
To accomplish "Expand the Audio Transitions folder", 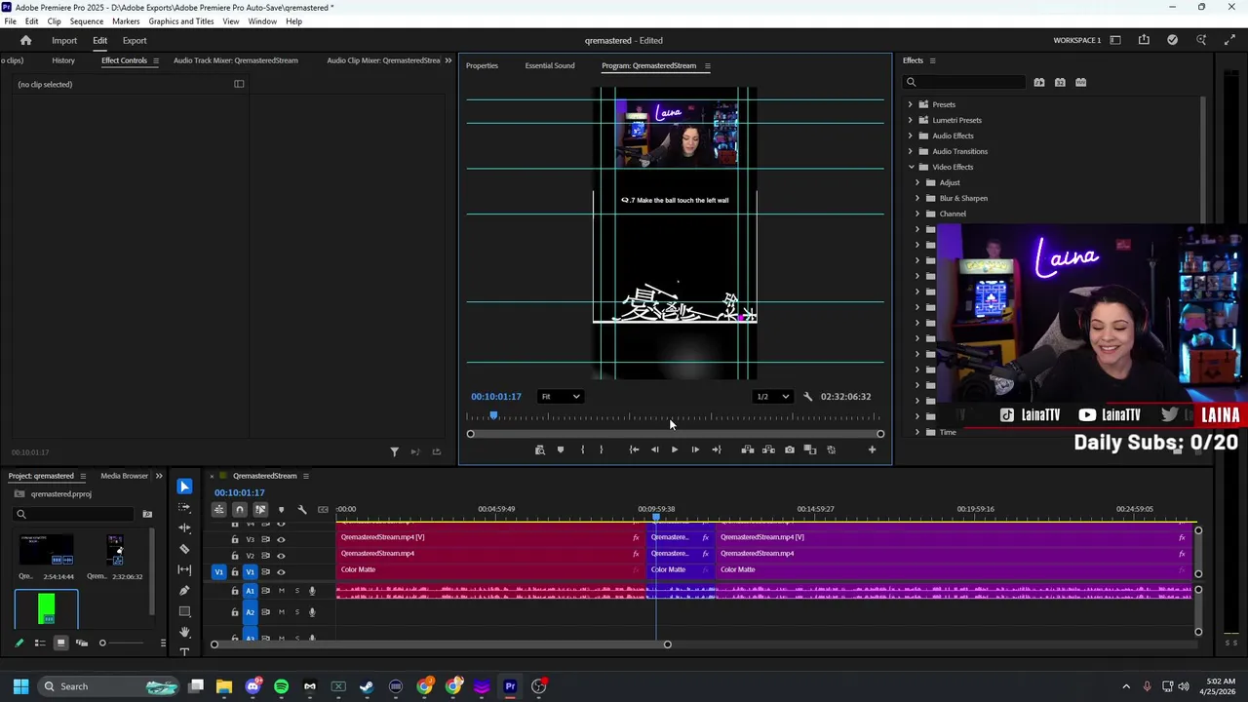I will (911, 151).
